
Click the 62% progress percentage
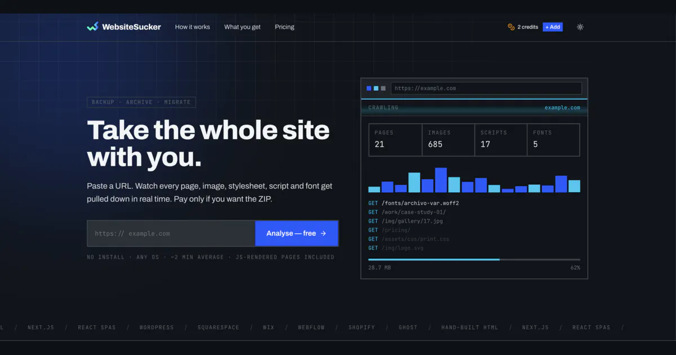[575, 268]
